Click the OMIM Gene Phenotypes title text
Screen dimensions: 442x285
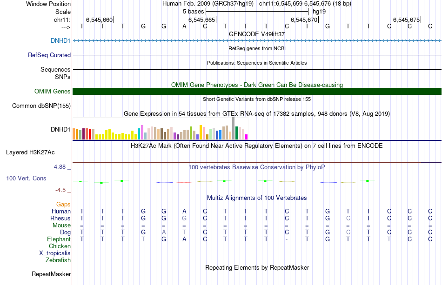[257, 85]
